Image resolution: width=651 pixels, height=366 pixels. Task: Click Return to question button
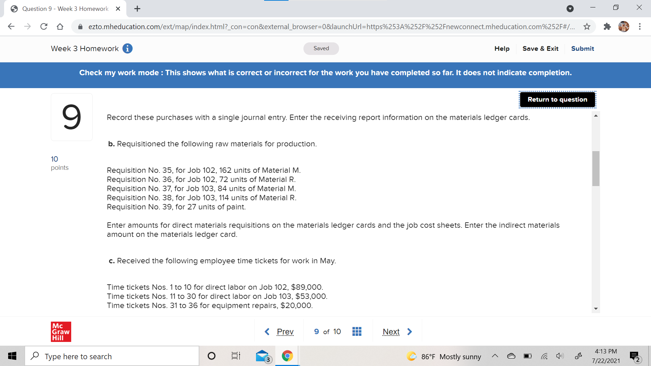coord(557,99)
